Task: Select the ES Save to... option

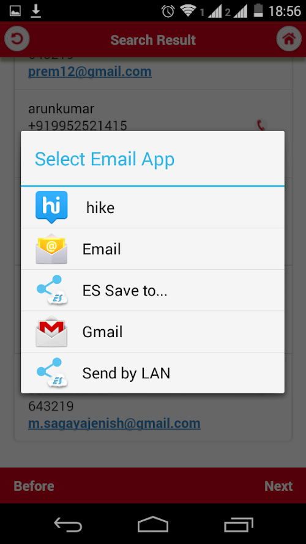Action: [152, 291]
